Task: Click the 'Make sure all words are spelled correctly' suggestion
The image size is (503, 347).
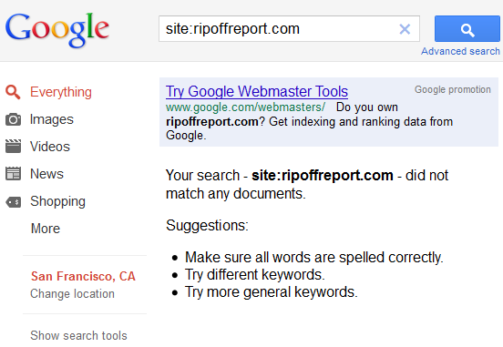Action: pyautogui.click(x=314, y=257)
